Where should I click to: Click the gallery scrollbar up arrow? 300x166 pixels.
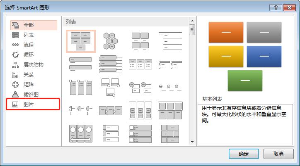click(192, 21)
